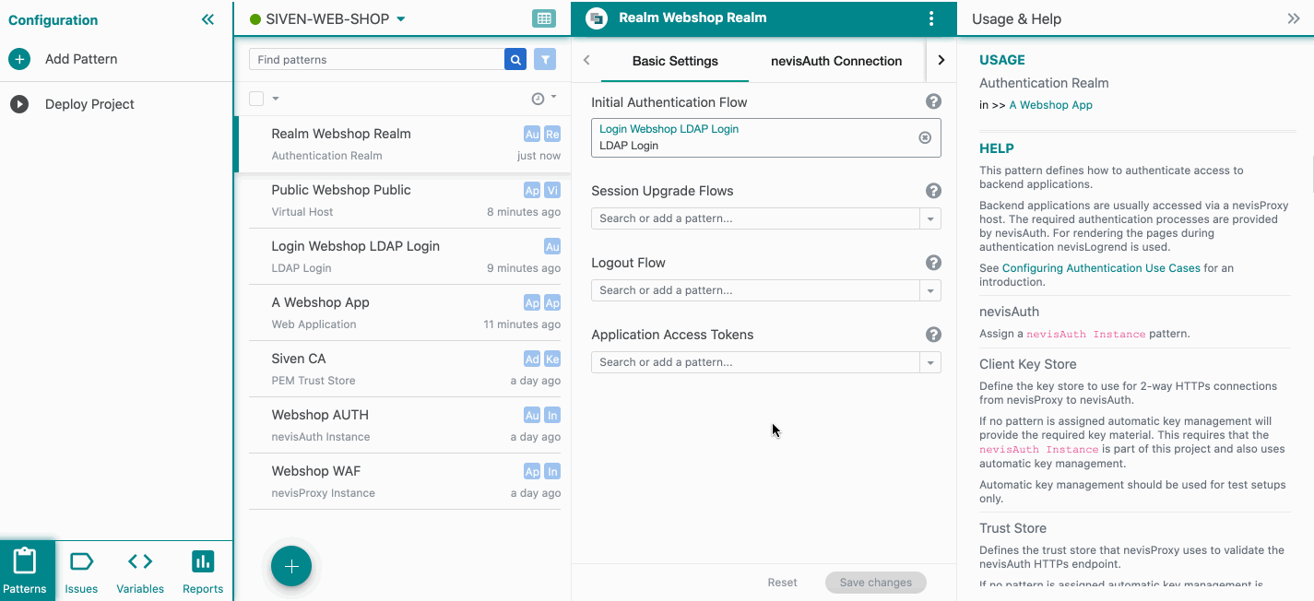Remove the Login Webshop LDAP Login assignment

(x=925, y=137)
